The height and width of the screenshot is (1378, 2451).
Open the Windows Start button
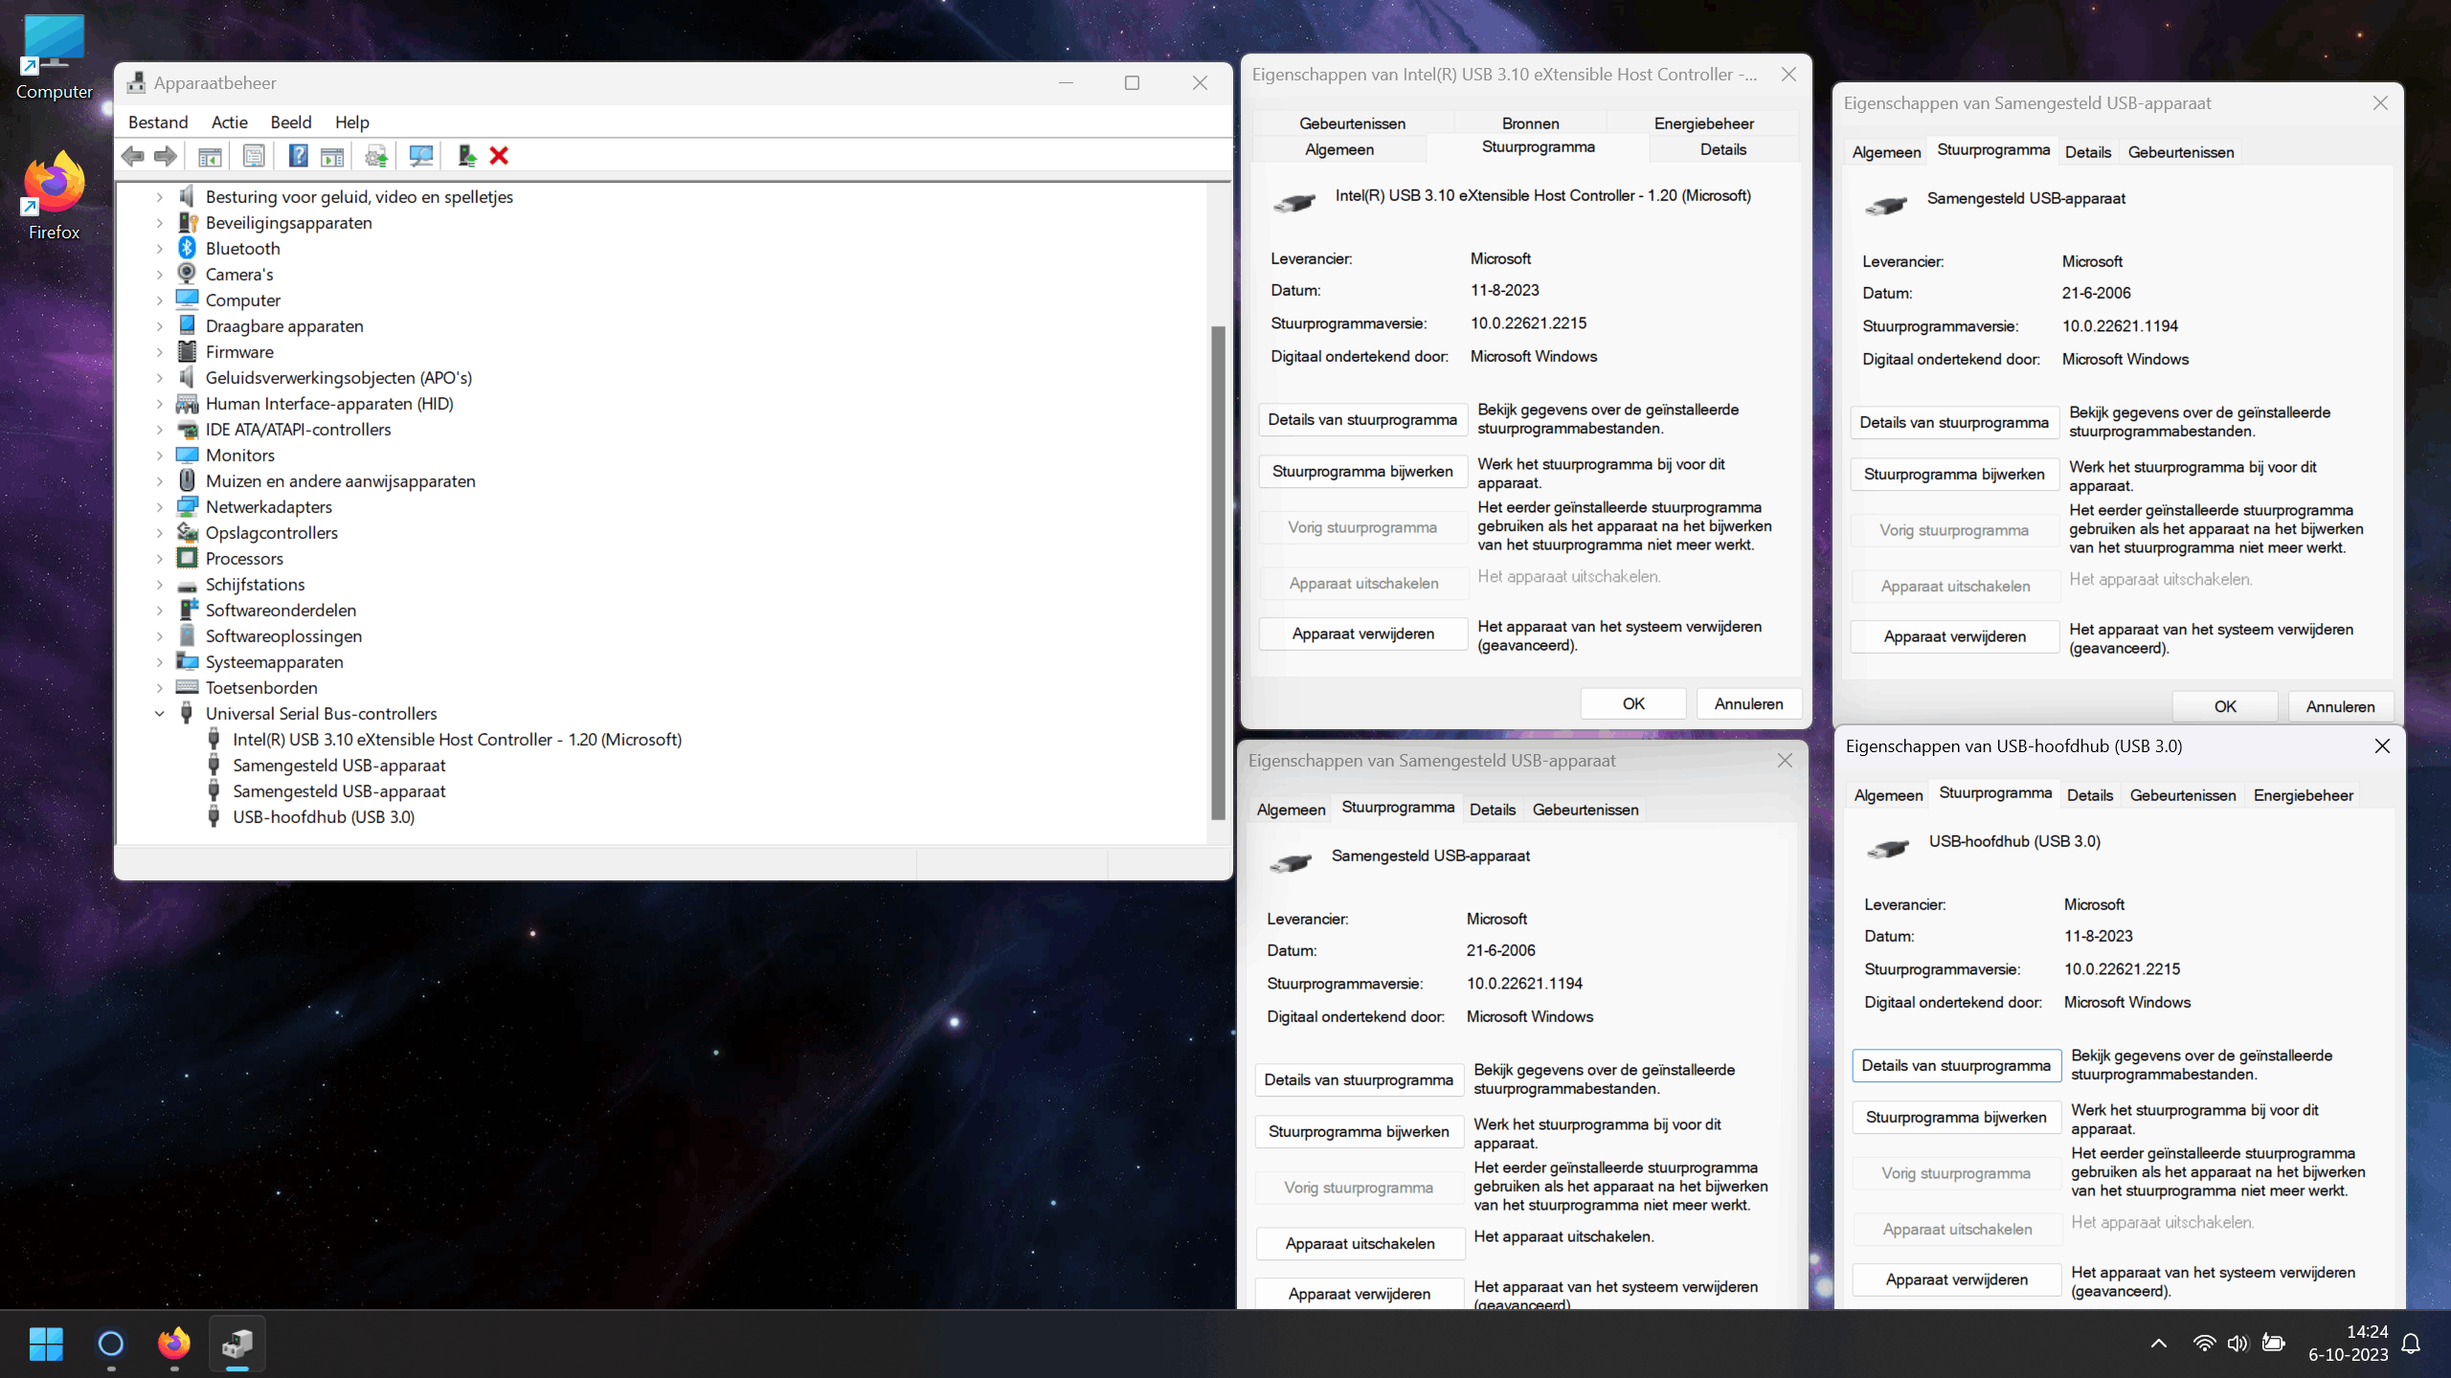pos(46,1344)
